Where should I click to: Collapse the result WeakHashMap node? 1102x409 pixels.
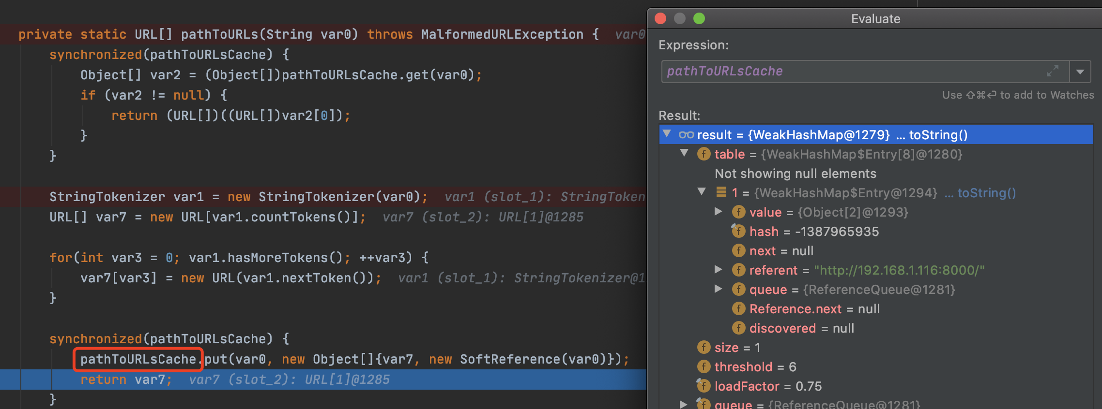point(667,134)
